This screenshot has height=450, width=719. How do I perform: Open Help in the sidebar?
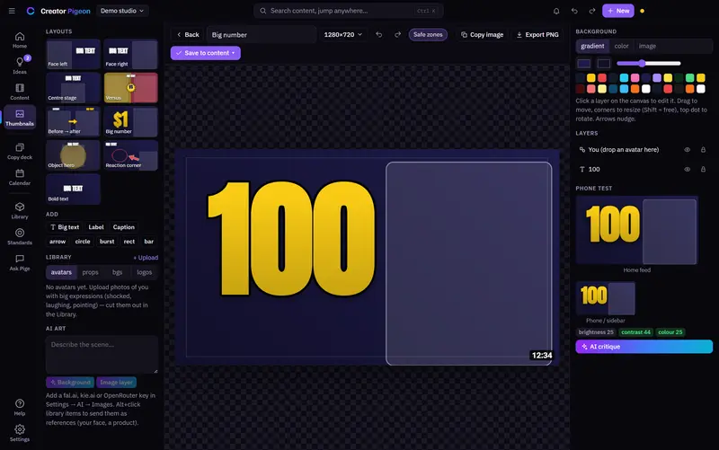coord(20,408)
